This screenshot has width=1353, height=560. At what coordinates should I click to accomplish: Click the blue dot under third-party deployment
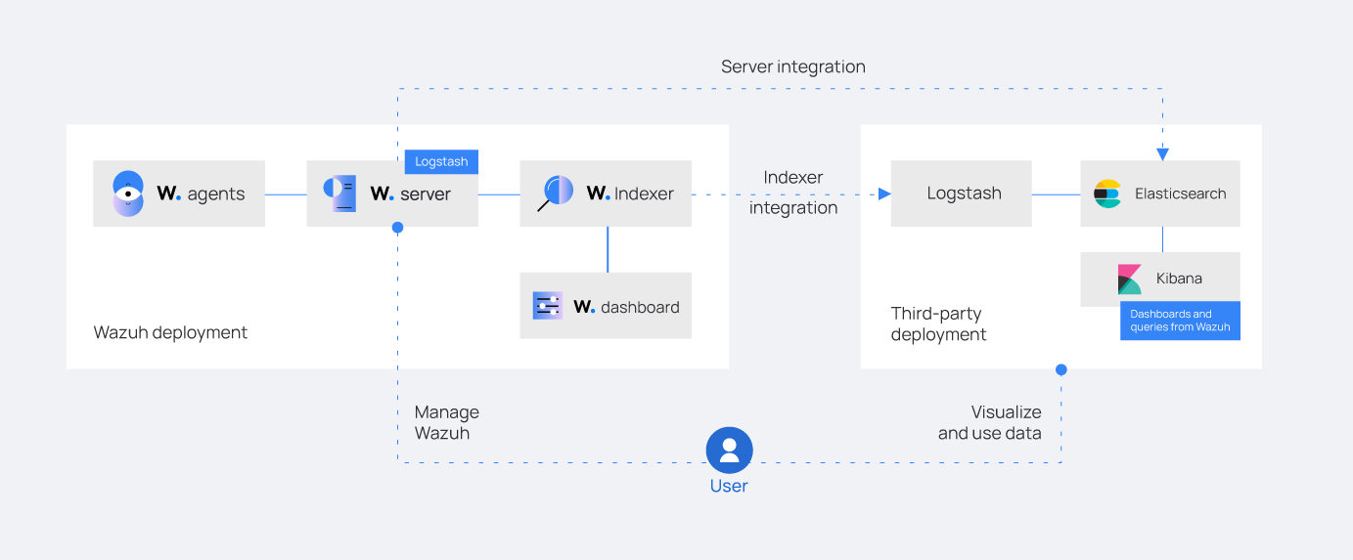coord(1061,369)
